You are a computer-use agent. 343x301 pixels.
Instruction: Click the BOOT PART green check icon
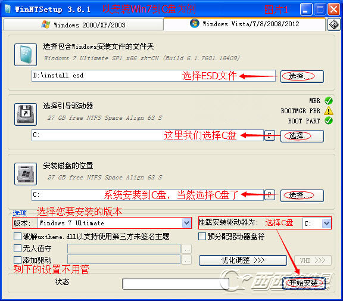tap(329, 120)
